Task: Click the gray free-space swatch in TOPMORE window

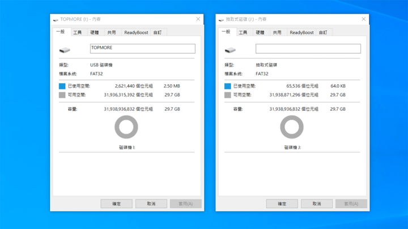Action: click(x=62, y=95)
